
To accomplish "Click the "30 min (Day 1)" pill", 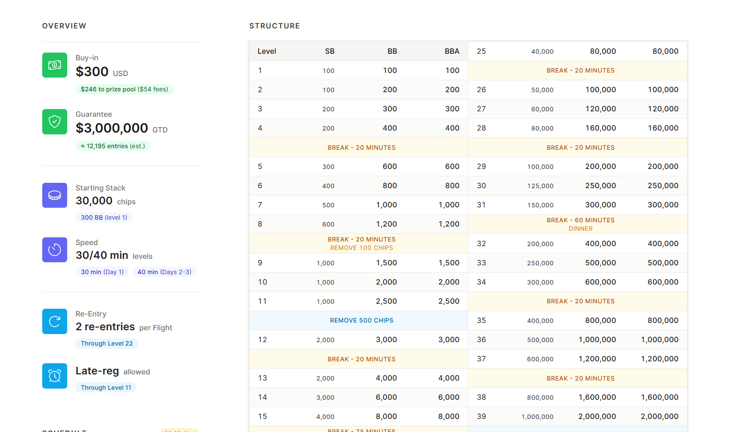I will click(102, 272).
